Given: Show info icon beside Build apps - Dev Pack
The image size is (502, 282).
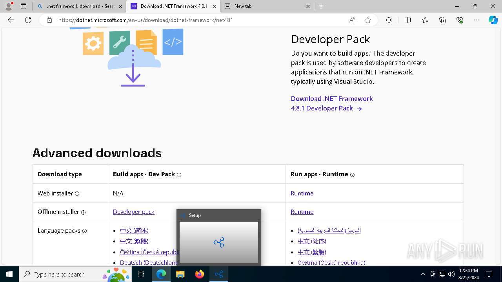Looking at the screenshot, I should pos(179,175).
